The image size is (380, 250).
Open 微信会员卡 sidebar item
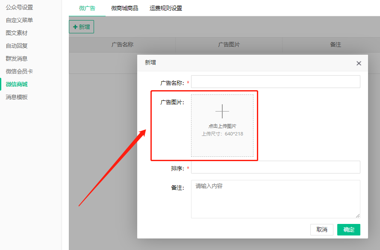coord(19,71)
